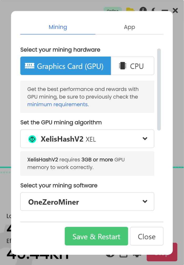Open the minimum requirements link
184x265 pixels.
click(x=57, y=104)
